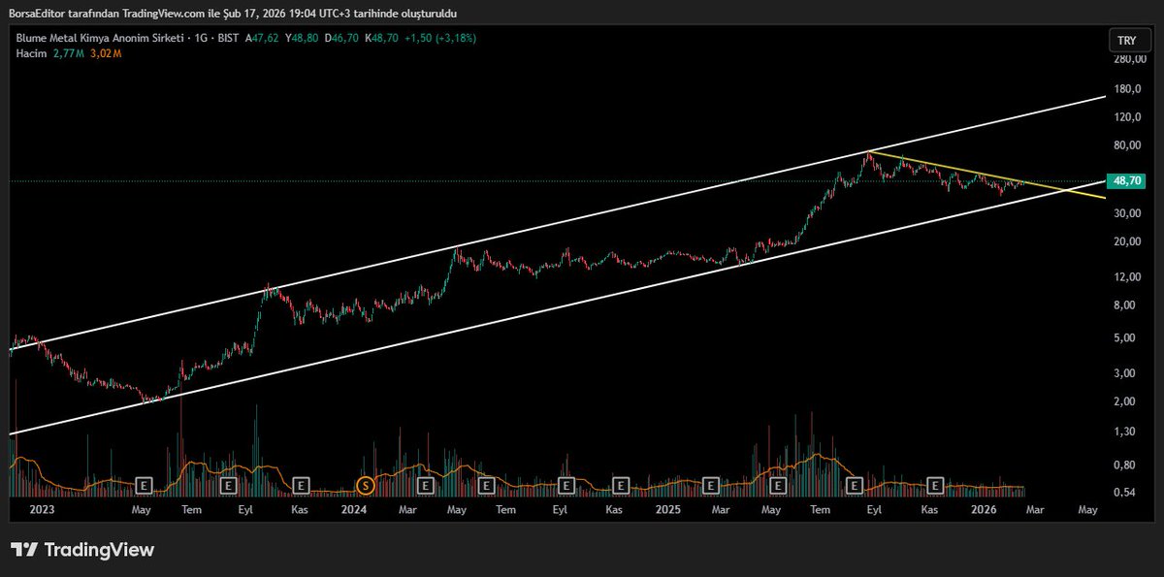Click the 12,00 price axis label

click(1128, 276)
